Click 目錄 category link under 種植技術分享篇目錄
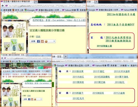This screenshot has width=138, height=107. pos(38,37)
